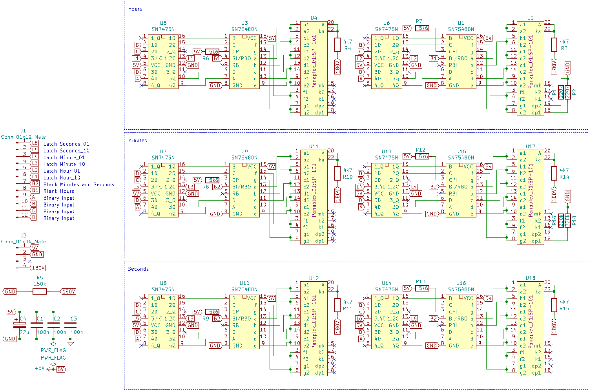Image resolution: width=589 pixels, height=391 pixels.
Task: Click the R18 220k resistor symbol
Action: coord(567,221)
